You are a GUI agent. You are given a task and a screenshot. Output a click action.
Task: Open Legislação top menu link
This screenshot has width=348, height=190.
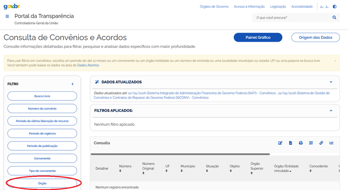[278, 7]
